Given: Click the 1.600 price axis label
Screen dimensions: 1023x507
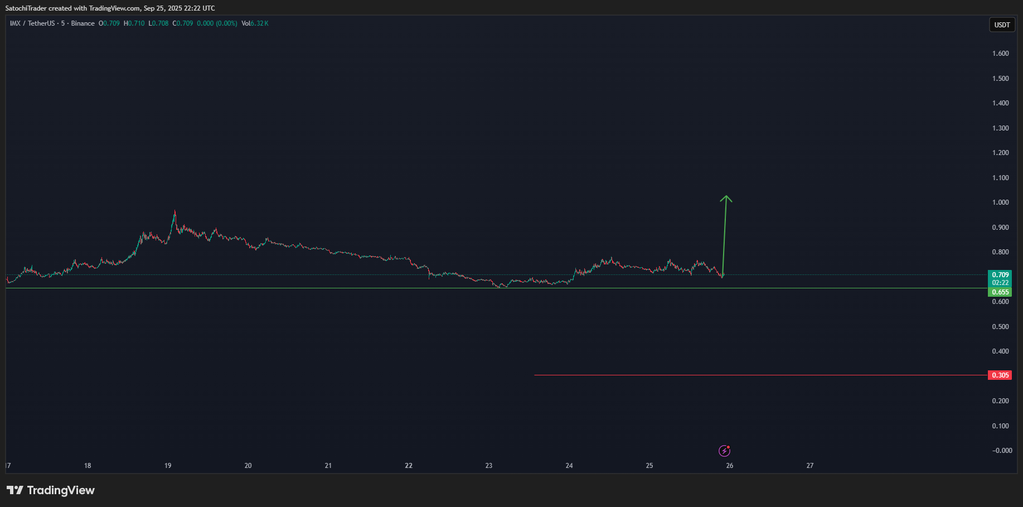Looking at the screenshot, I should [1000, 54].
